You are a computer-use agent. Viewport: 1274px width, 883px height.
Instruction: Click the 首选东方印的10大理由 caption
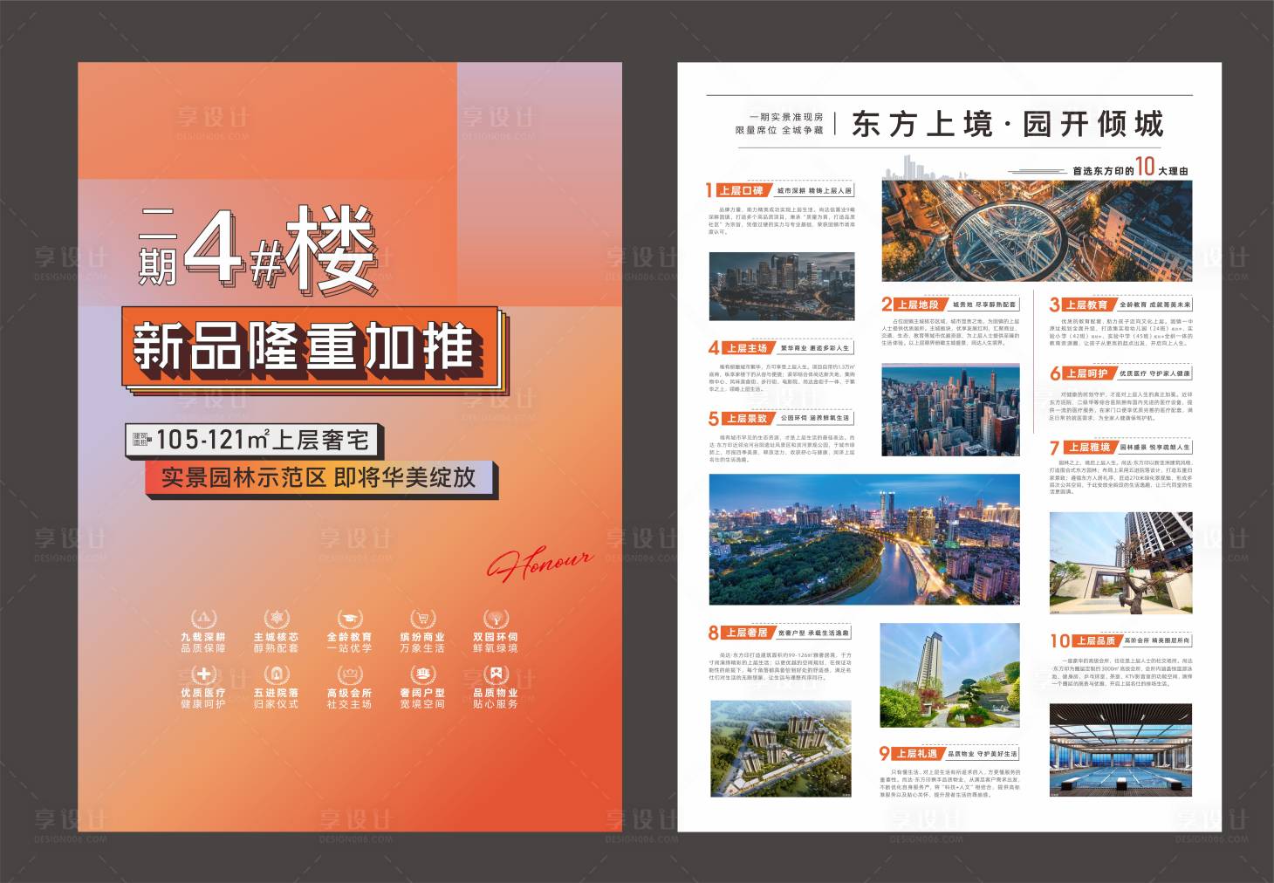click(x=1130, y=168)
